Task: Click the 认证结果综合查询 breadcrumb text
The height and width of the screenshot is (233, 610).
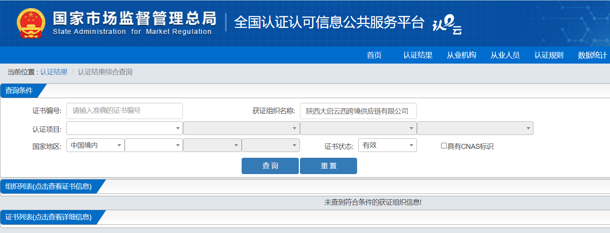Action: pyautogui.click(x=105, y=72)
